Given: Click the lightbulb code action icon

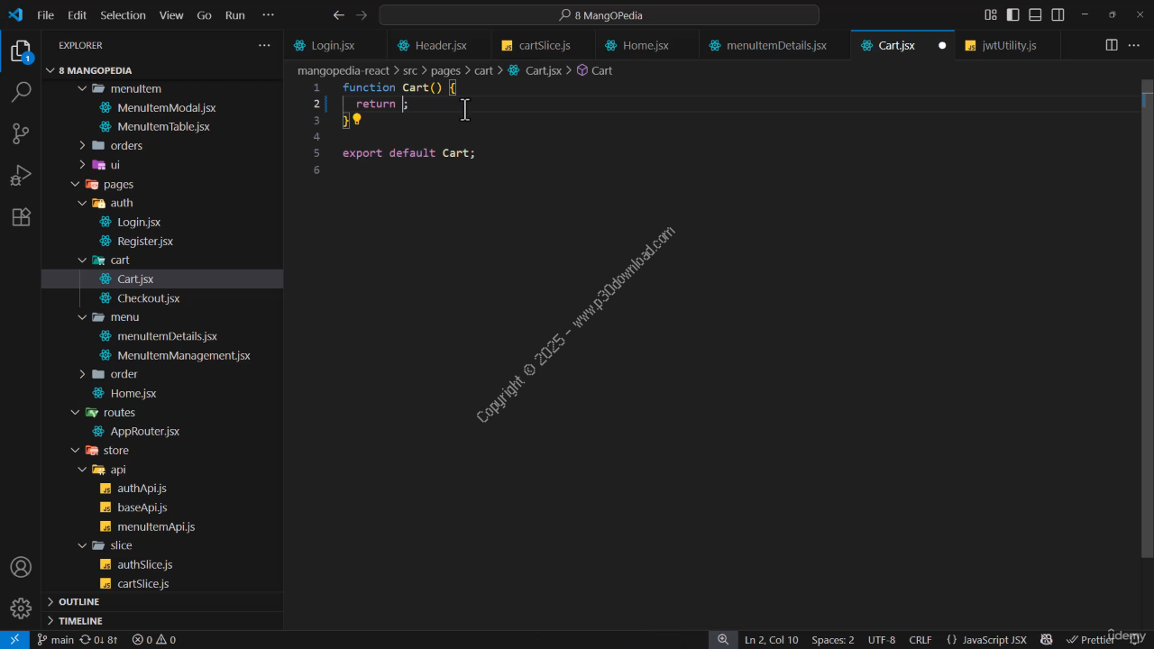Looking at the screenshot, I should (357, 119).
